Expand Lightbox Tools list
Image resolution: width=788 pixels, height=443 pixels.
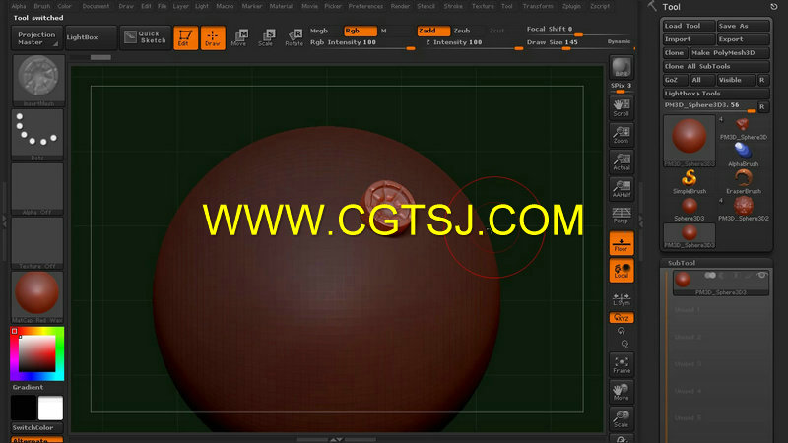pos(716,94)
